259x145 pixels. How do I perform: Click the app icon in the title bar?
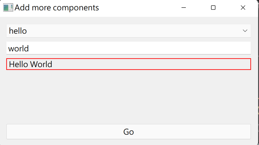pyautogui.click(x=8, y=8)
